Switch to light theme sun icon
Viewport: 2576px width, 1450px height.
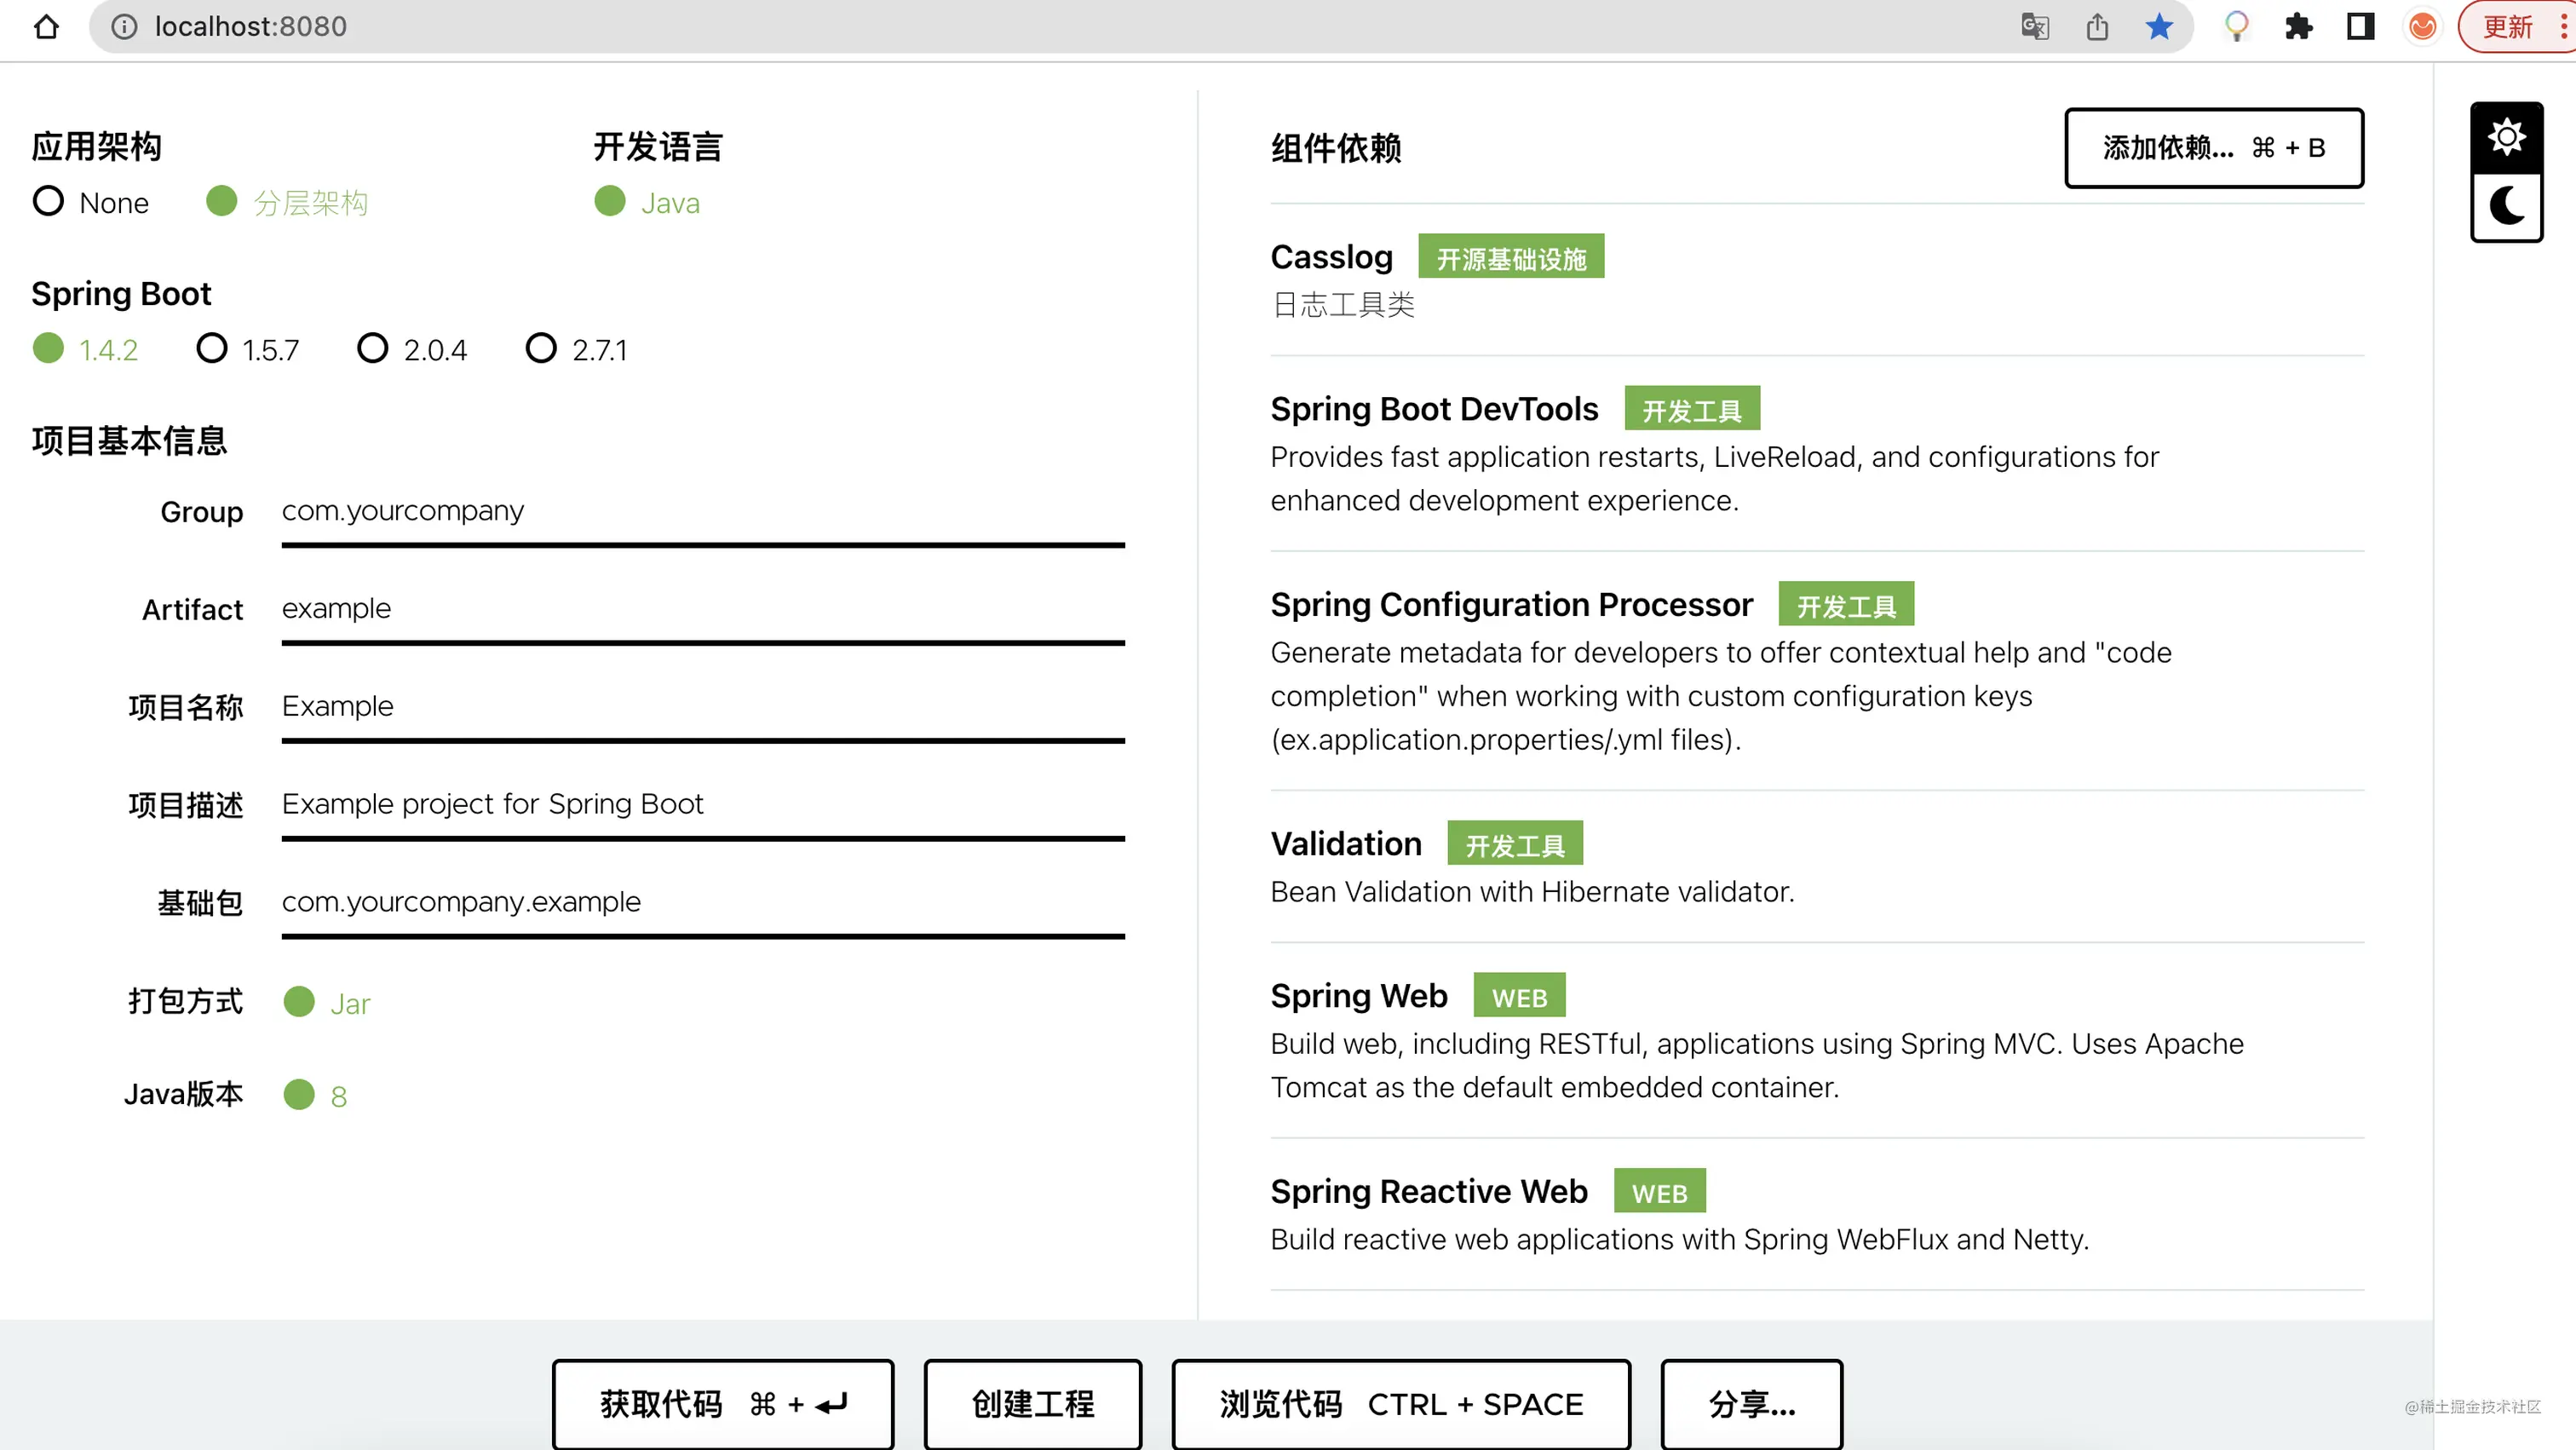coord(2506,137)
